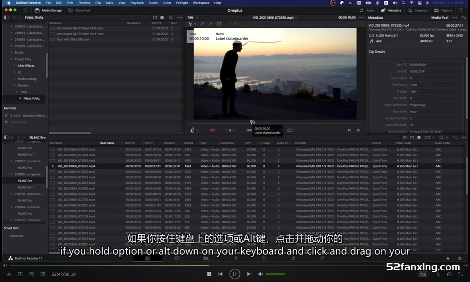
Task: Expand the 210722 - z Pierson bin
Action: (x=11, y=220)
